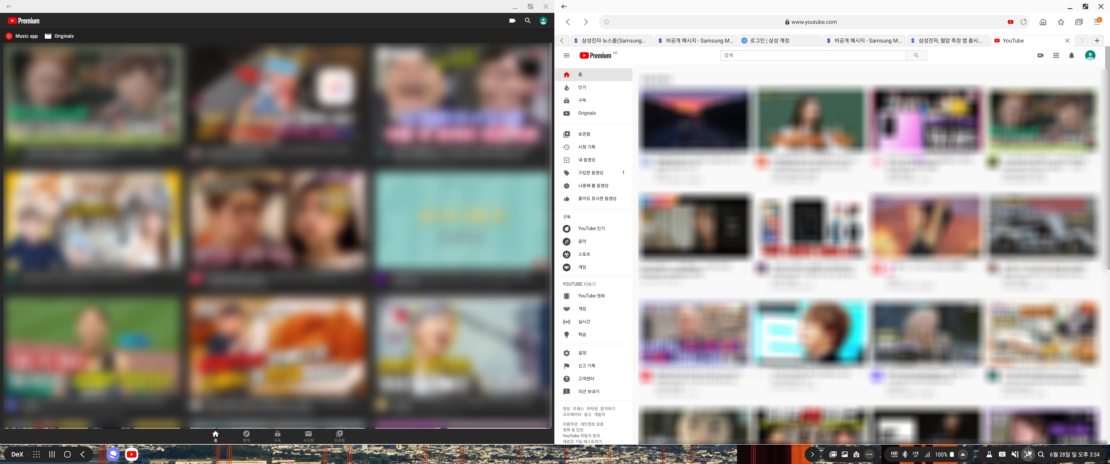Screen dimensions: 1110x464
Task: Open the Inbox tab in YouTube app
Action: pos(308,435)
